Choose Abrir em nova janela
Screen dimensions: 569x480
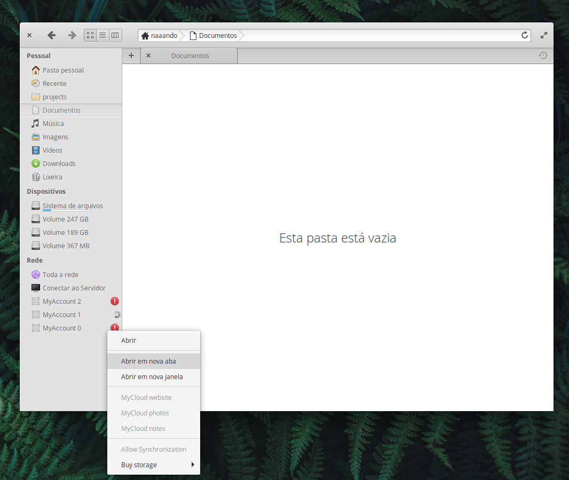click(x=154, y=377)
